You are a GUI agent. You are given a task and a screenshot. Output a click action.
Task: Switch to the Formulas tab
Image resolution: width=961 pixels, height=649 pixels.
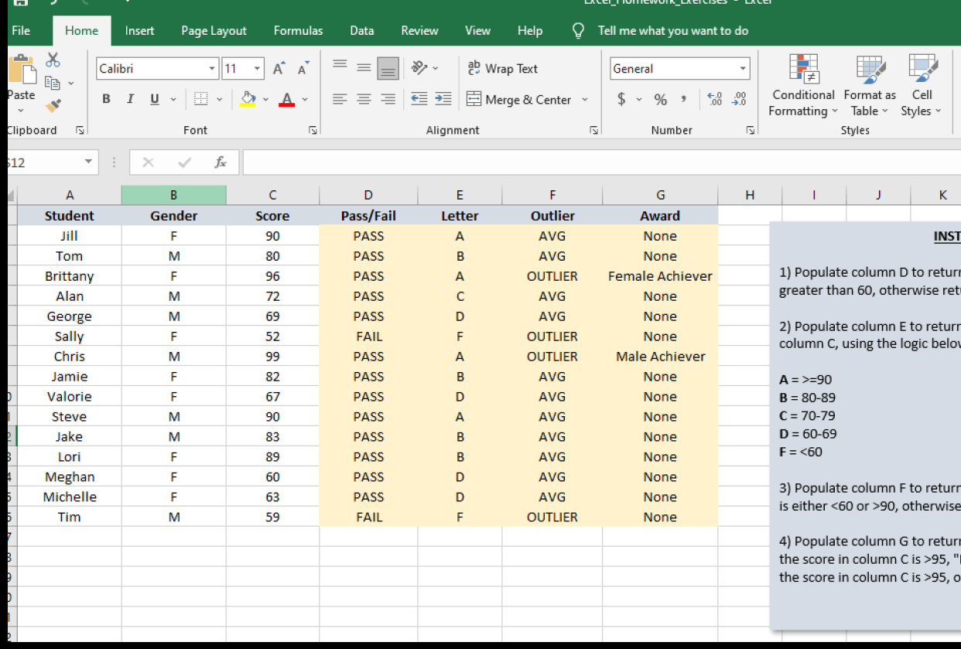tap(298, 31)
